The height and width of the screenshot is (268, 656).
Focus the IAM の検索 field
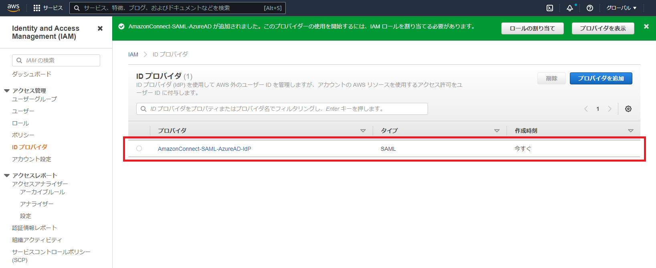(56, 60)
